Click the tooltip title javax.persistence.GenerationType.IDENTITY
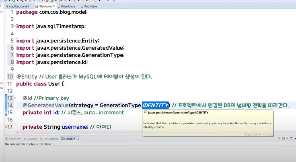Screen dimensions: 296x162 pyautogui.click(x=178, y=113)
